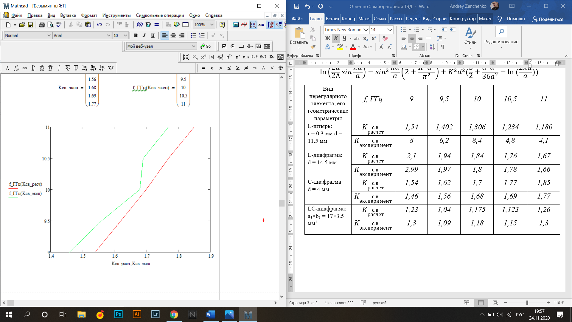Open Mathcad font size dropdown
Image resolution: width=572 pixels, height=322 pixels.
(x=125, y=35)
